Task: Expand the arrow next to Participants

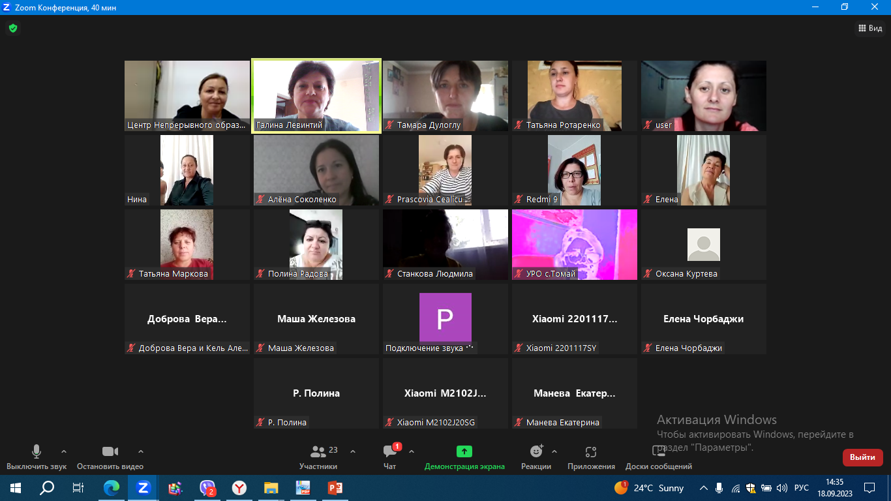Action: 353,451
